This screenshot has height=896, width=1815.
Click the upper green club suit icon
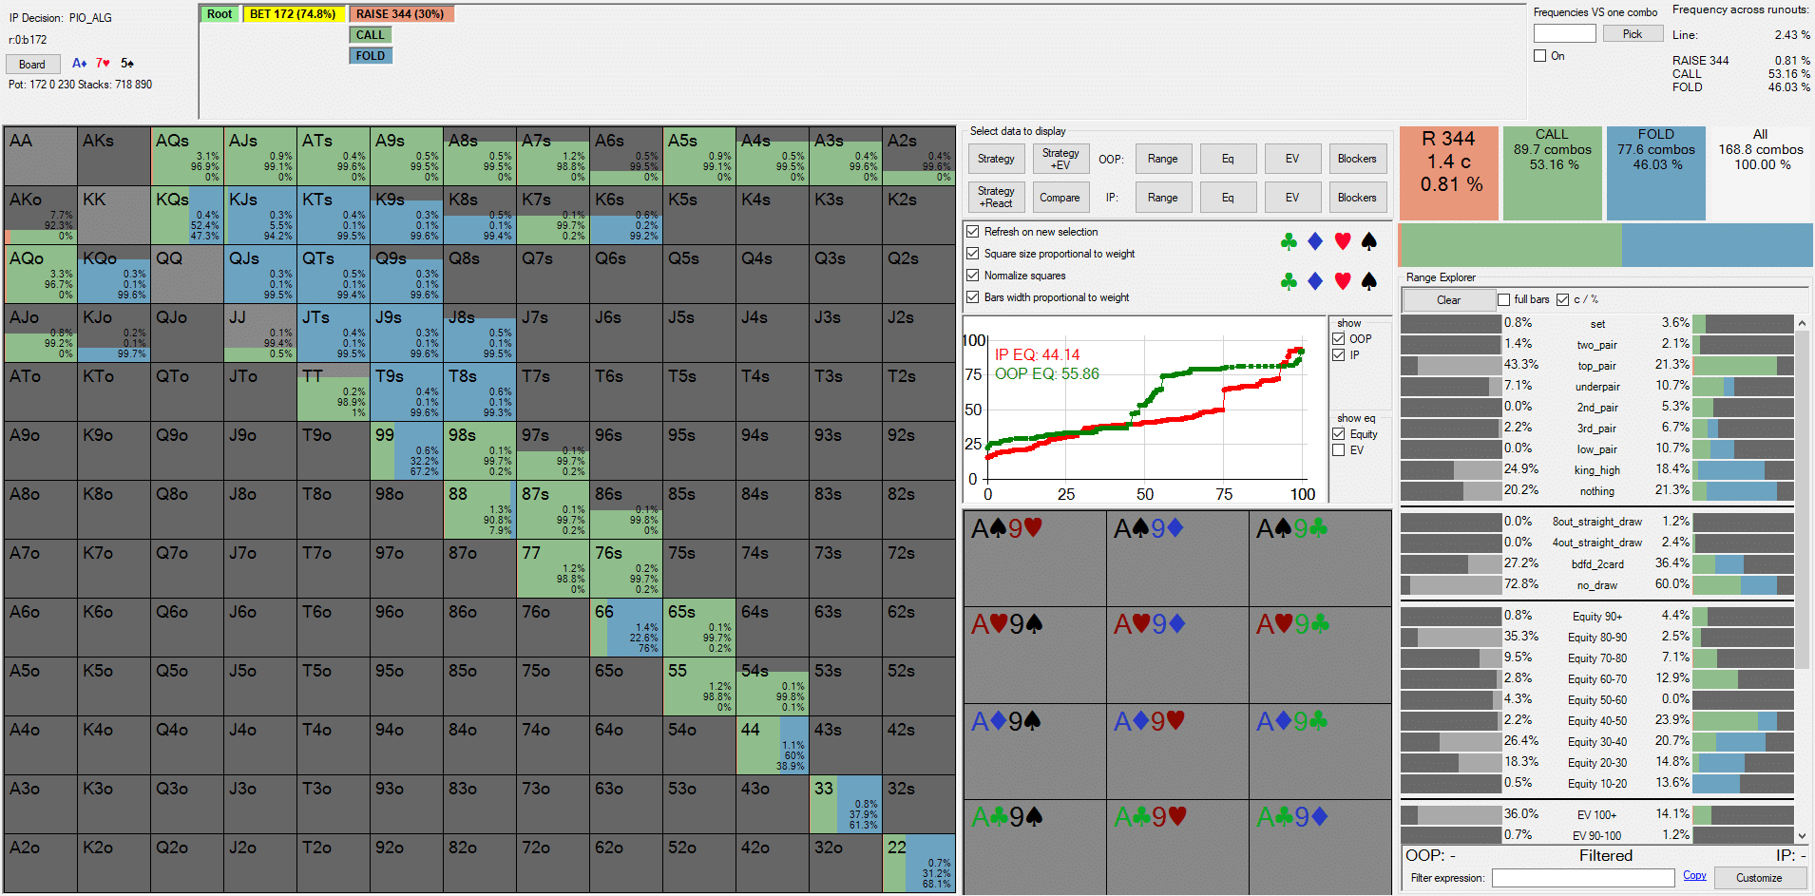[x=1289, y=242]
